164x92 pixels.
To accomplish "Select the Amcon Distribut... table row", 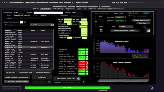I will [29, 55].
